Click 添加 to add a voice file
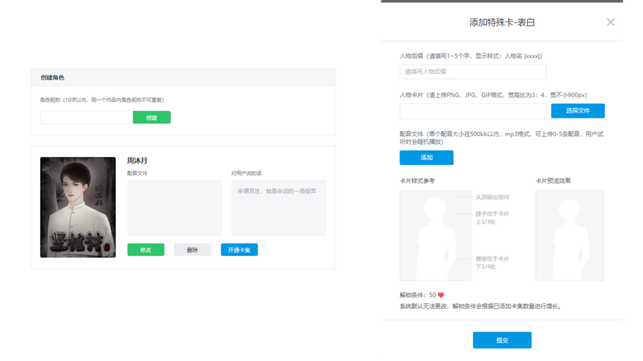Image resolution: width=643 pixels, height=361 pixels. [x=426, y=158]
